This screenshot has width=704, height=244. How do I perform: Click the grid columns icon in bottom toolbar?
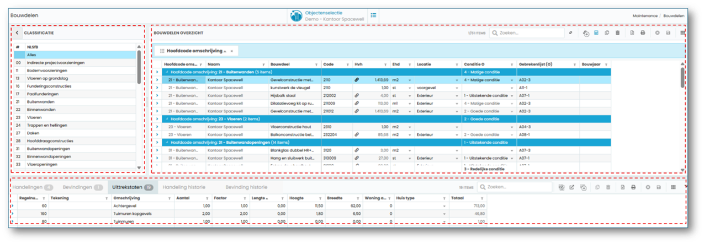(x=674, y=187)
